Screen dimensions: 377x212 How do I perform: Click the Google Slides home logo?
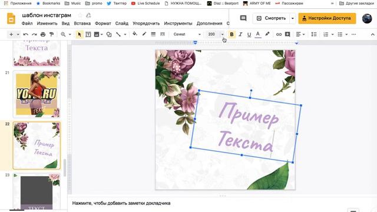pos(11,18)
